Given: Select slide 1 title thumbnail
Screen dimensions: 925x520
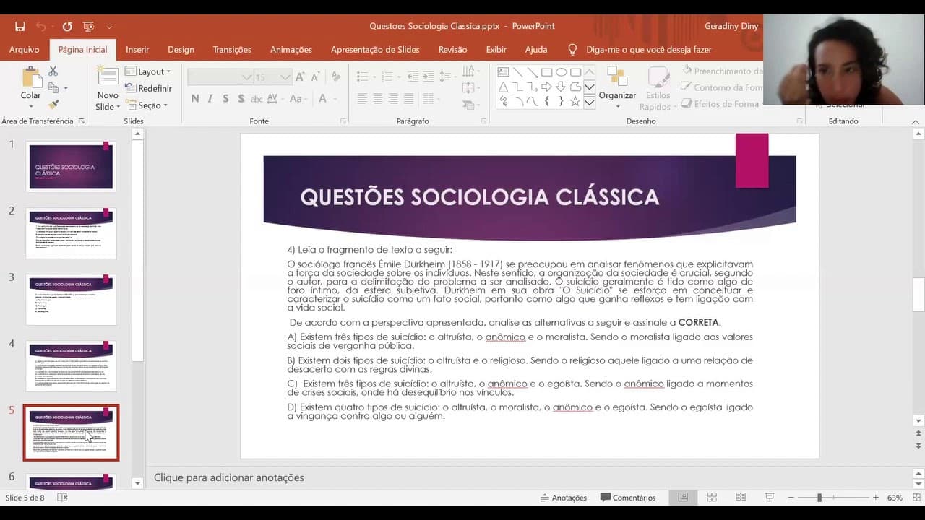Looking at the screenshot, I should coord(71,166).
